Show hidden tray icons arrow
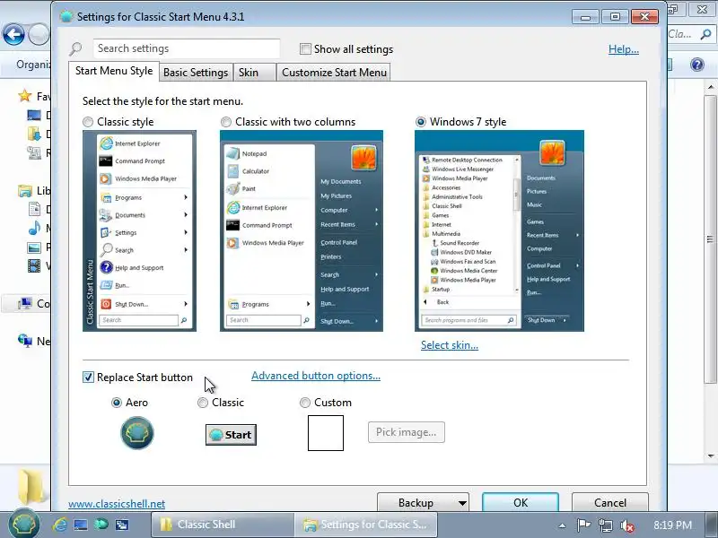Image resolution: width=718 pixels, height=538 pixels. pyautogui.click(x=562, y=525)
